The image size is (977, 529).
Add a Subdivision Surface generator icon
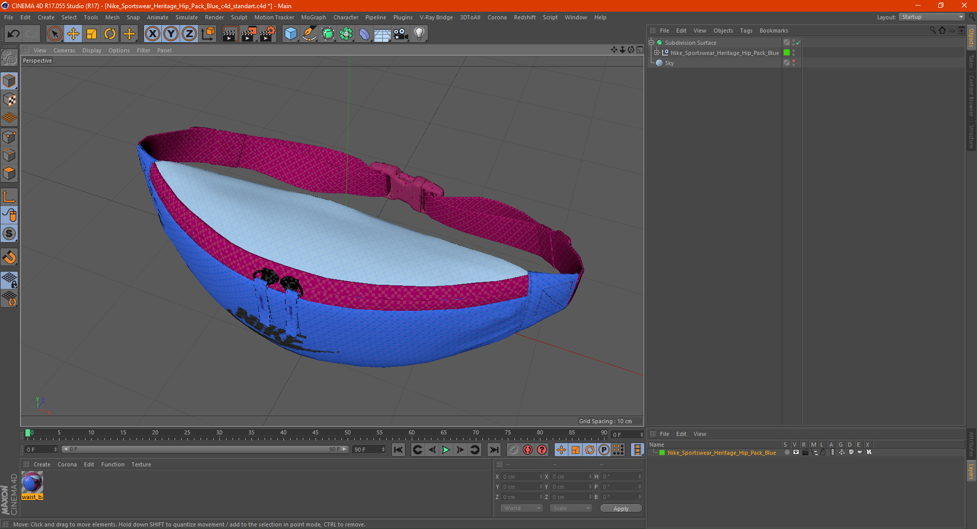pos(328,34)
